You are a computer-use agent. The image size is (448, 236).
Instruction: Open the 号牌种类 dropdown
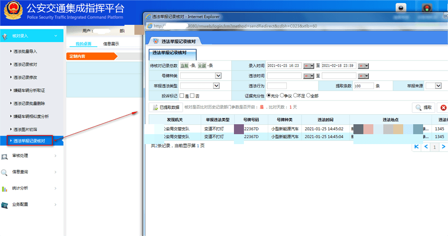click(x=218, y=76)
